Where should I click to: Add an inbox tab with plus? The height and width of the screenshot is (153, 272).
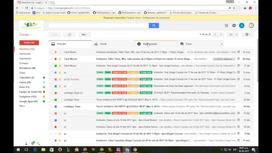tap(222, 44)
